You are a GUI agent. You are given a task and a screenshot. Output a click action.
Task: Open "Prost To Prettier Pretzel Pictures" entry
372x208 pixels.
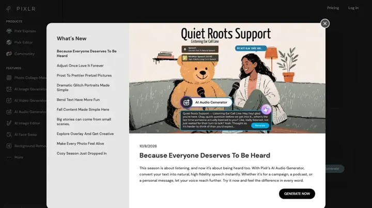click(x=84, y=75)
